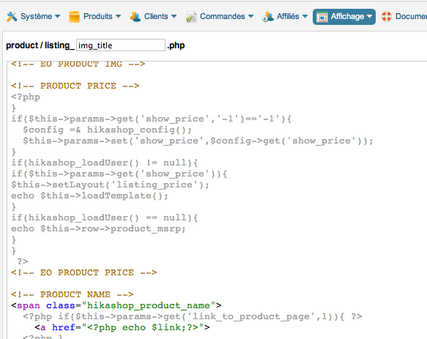Click the '$config =& hikashop_config();' line
427x339 pixels.
click(x=107, y=130)
